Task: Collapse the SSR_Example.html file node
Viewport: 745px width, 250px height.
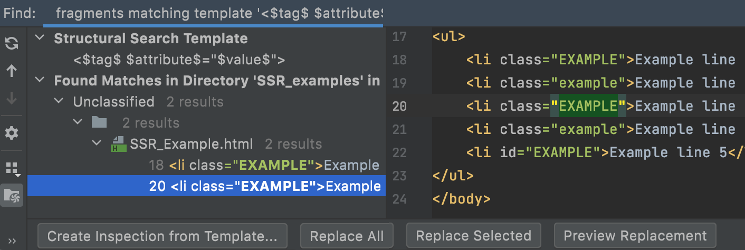Action: 97,144
